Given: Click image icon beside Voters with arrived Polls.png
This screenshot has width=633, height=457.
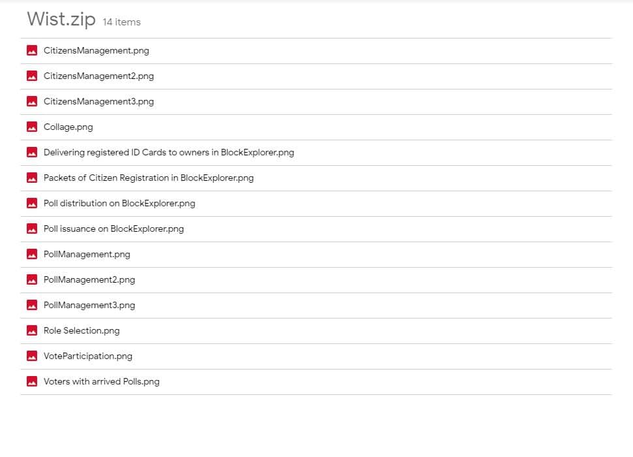Looking at the screenshot, I should pyautogui.click(x=31, y=382).
